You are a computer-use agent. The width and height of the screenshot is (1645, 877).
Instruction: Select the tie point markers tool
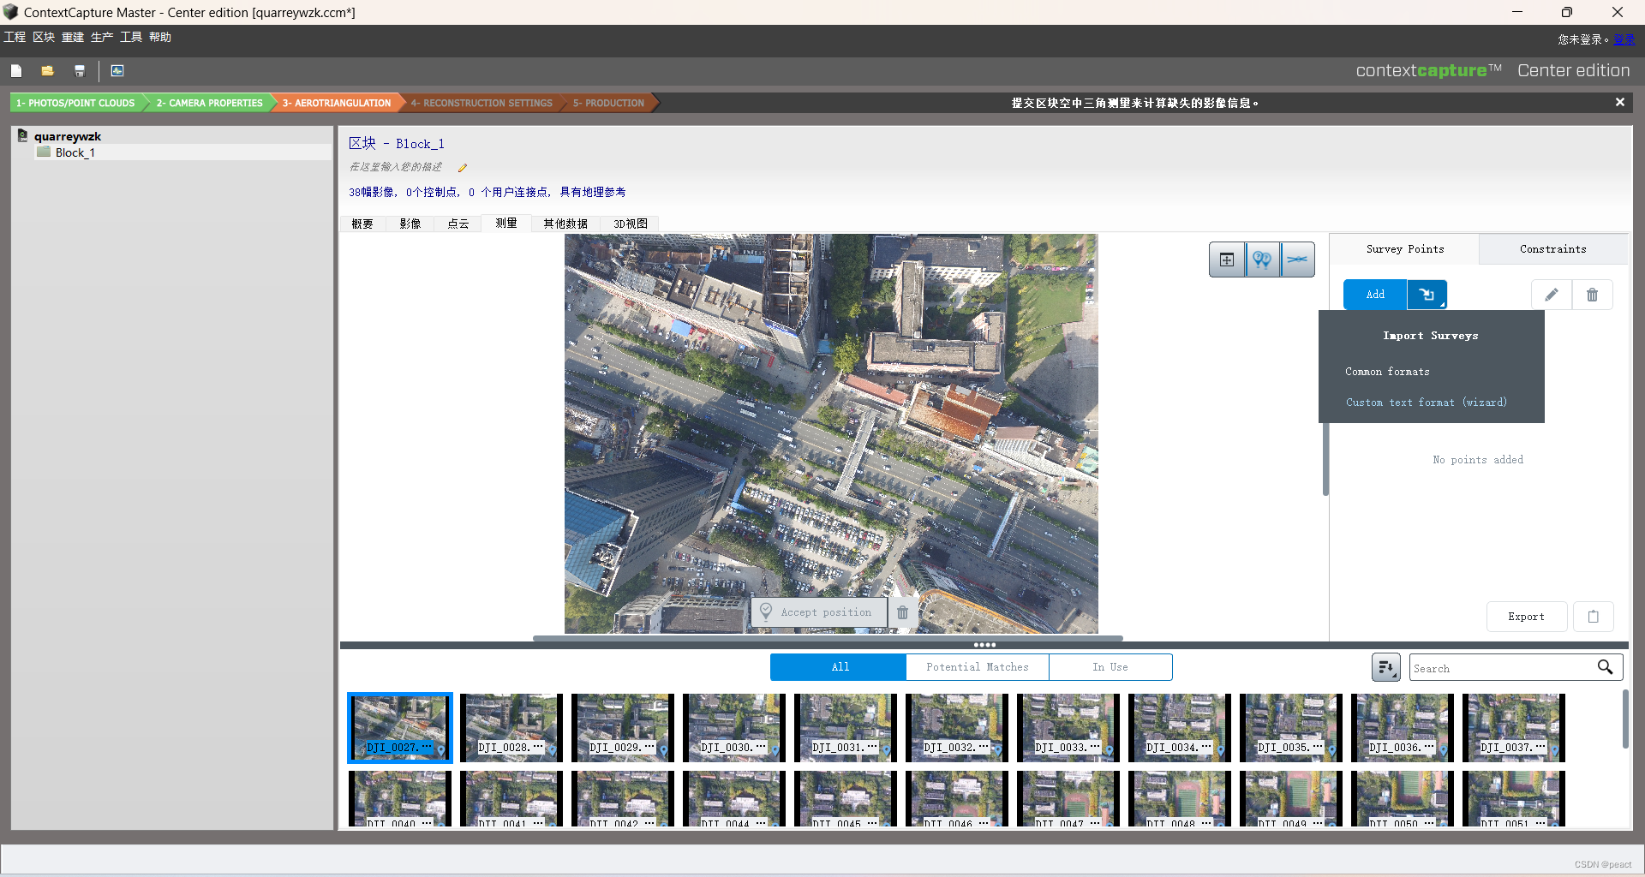pos(1263,259)
